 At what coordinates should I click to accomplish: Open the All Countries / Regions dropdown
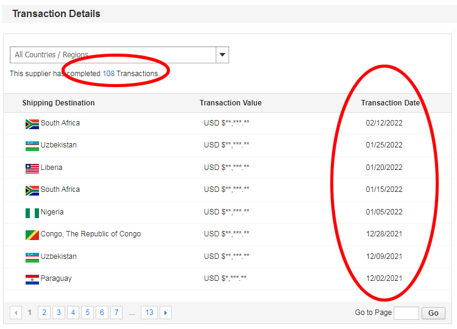point(113,55)
